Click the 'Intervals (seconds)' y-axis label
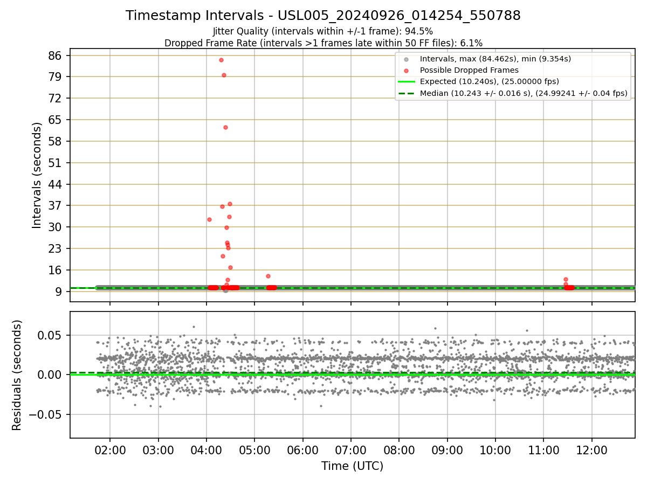 point(37,175)
